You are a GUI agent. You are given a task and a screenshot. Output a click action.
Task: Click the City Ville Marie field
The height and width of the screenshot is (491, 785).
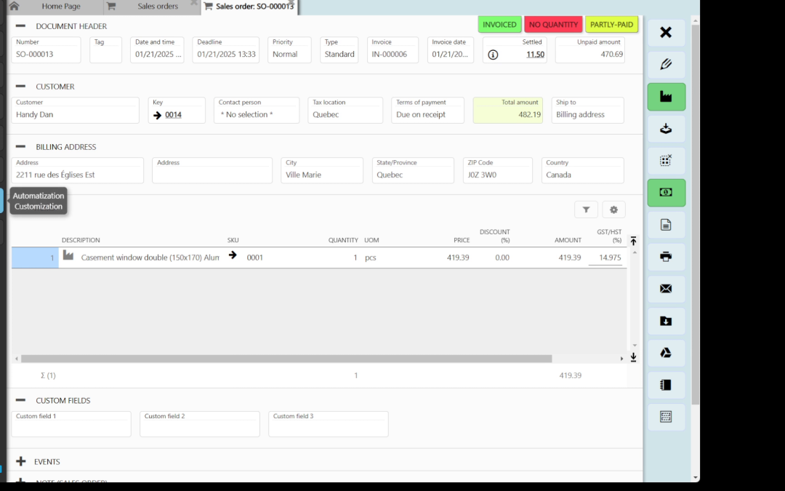click(x=322, y=170)
